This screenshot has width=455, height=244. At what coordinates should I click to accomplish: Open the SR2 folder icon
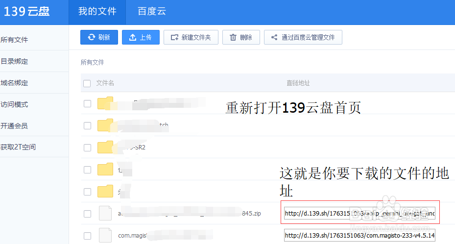(x=105, y=147)
